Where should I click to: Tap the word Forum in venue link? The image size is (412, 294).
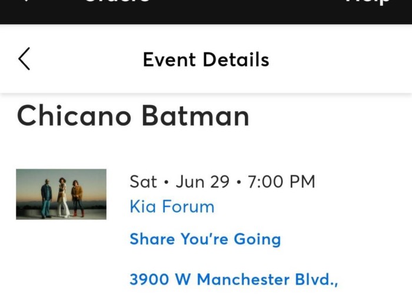pyautogui.click(x=188, y=206)
